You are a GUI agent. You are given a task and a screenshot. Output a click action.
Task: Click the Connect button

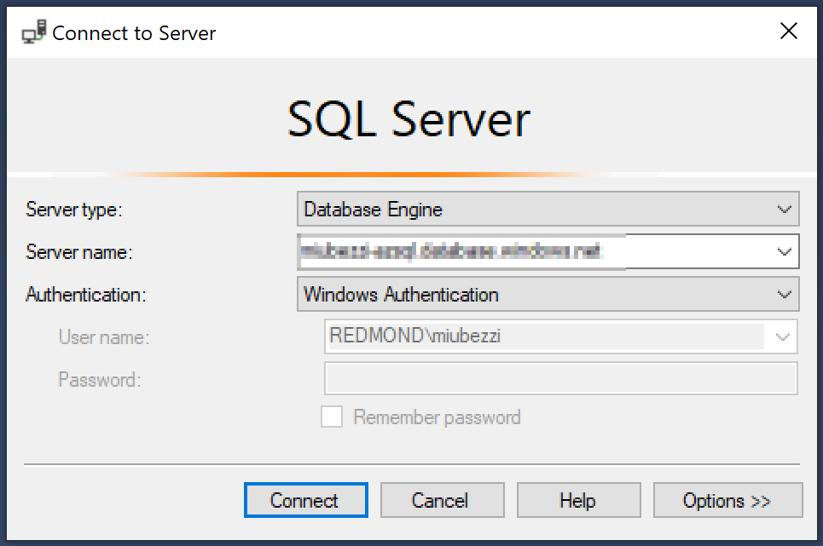(306, 500)
